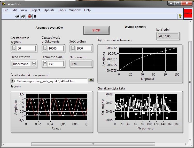Viewport: 194px width, 148px height.
Task: Click horizontal scrollbar right arrow
Action: (x=186, y=144)
